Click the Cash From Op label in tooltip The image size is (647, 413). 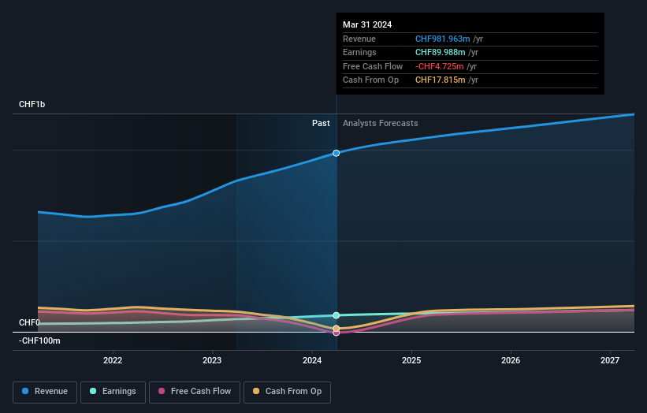coord(370,80)
